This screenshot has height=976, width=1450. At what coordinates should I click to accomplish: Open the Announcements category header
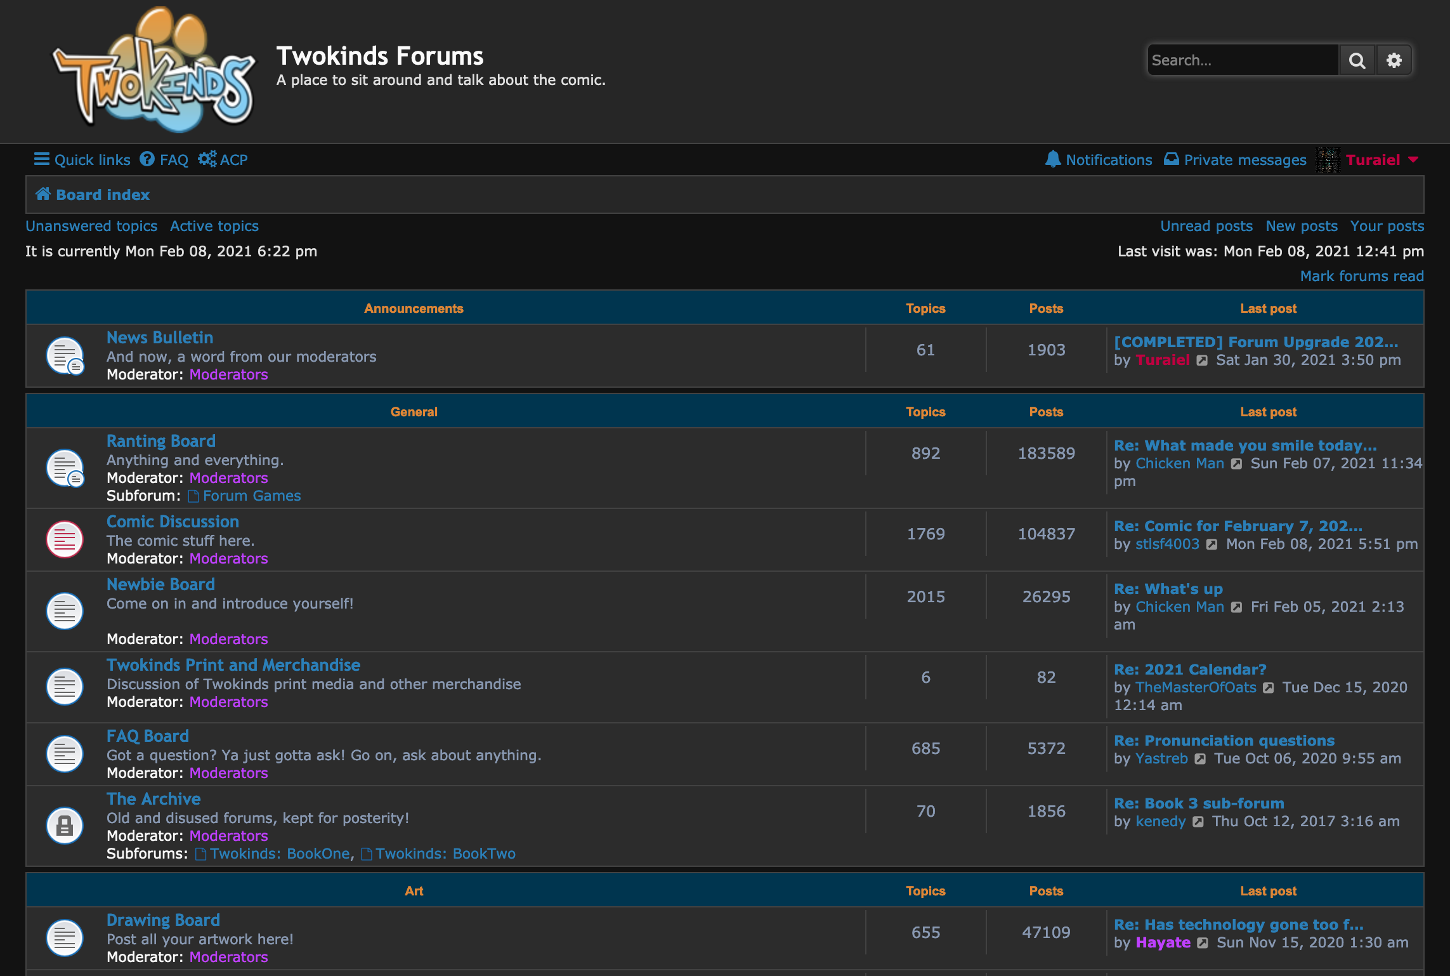point(414,308)
